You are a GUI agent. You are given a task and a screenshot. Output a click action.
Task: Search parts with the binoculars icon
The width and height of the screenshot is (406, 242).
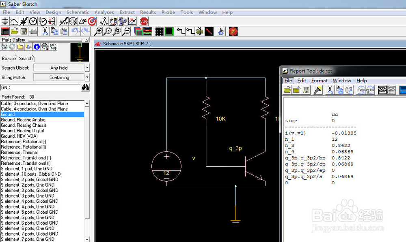point(85,87)
